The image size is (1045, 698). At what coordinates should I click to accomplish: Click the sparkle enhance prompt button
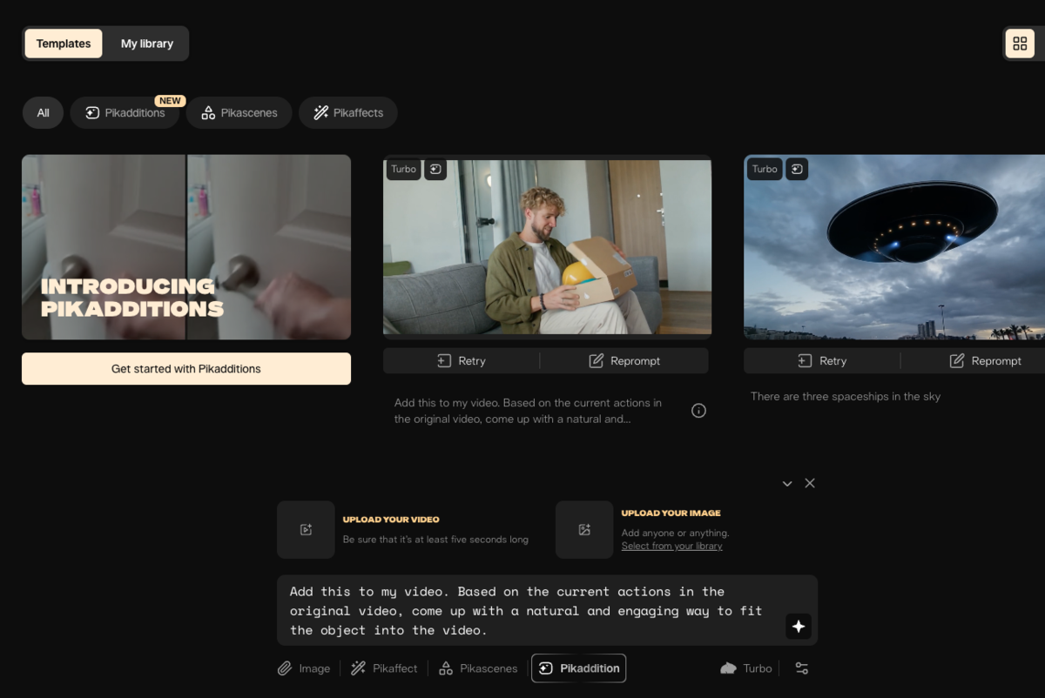coord(799,627)
